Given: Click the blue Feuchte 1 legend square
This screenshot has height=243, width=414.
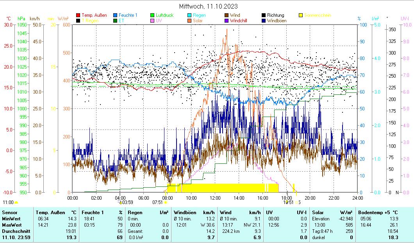Looking at the screenshot, I should [x=115, y=15].
